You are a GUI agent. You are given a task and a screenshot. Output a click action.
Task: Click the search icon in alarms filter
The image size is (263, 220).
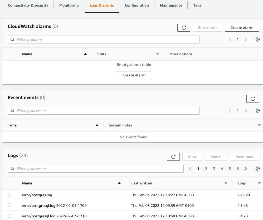click(x=12, y=39)
